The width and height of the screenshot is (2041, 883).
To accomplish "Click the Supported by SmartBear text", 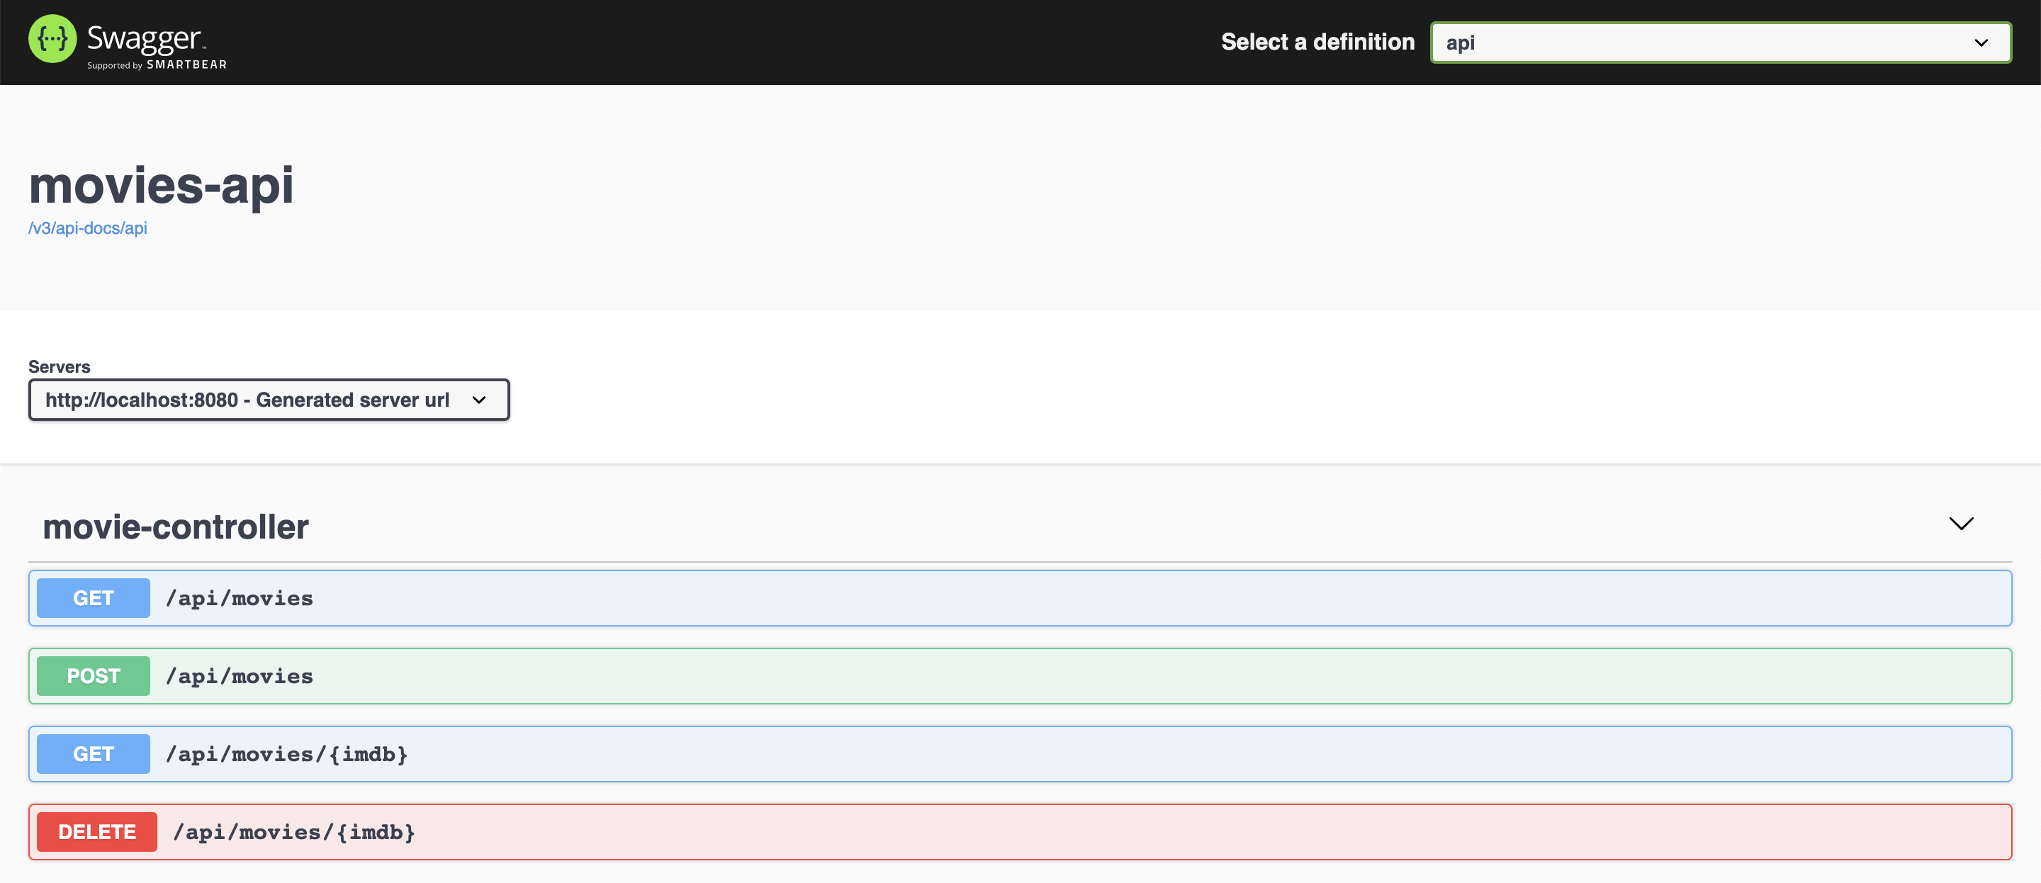I will [x=157, y=65].
